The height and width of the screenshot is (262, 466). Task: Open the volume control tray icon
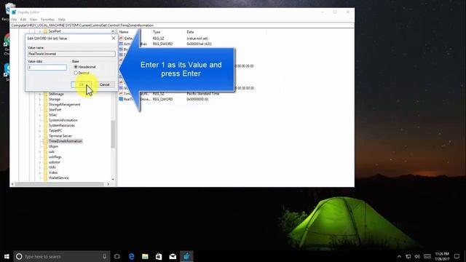(417, 256)
